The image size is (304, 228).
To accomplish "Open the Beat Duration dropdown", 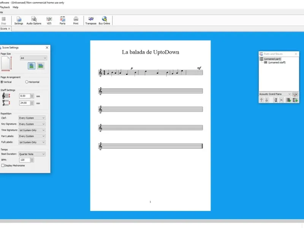I will [32, 154].
